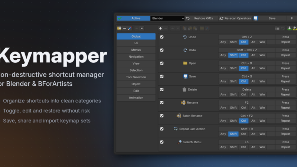Select the View category

pyautogui.click(x=136, y=63)
